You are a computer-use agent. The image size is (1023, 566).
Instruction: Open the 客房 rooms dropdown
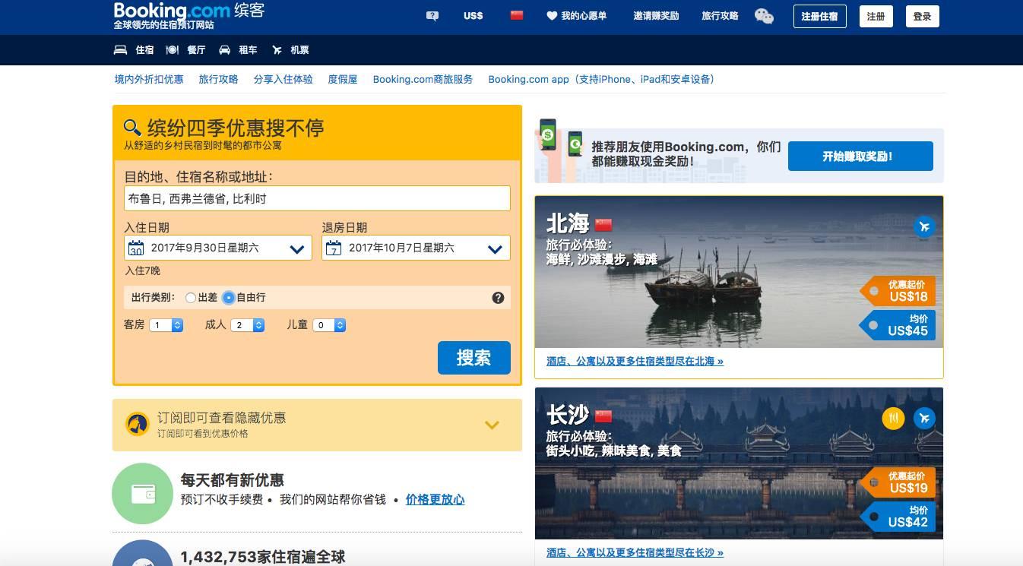(x=166, y=325)
